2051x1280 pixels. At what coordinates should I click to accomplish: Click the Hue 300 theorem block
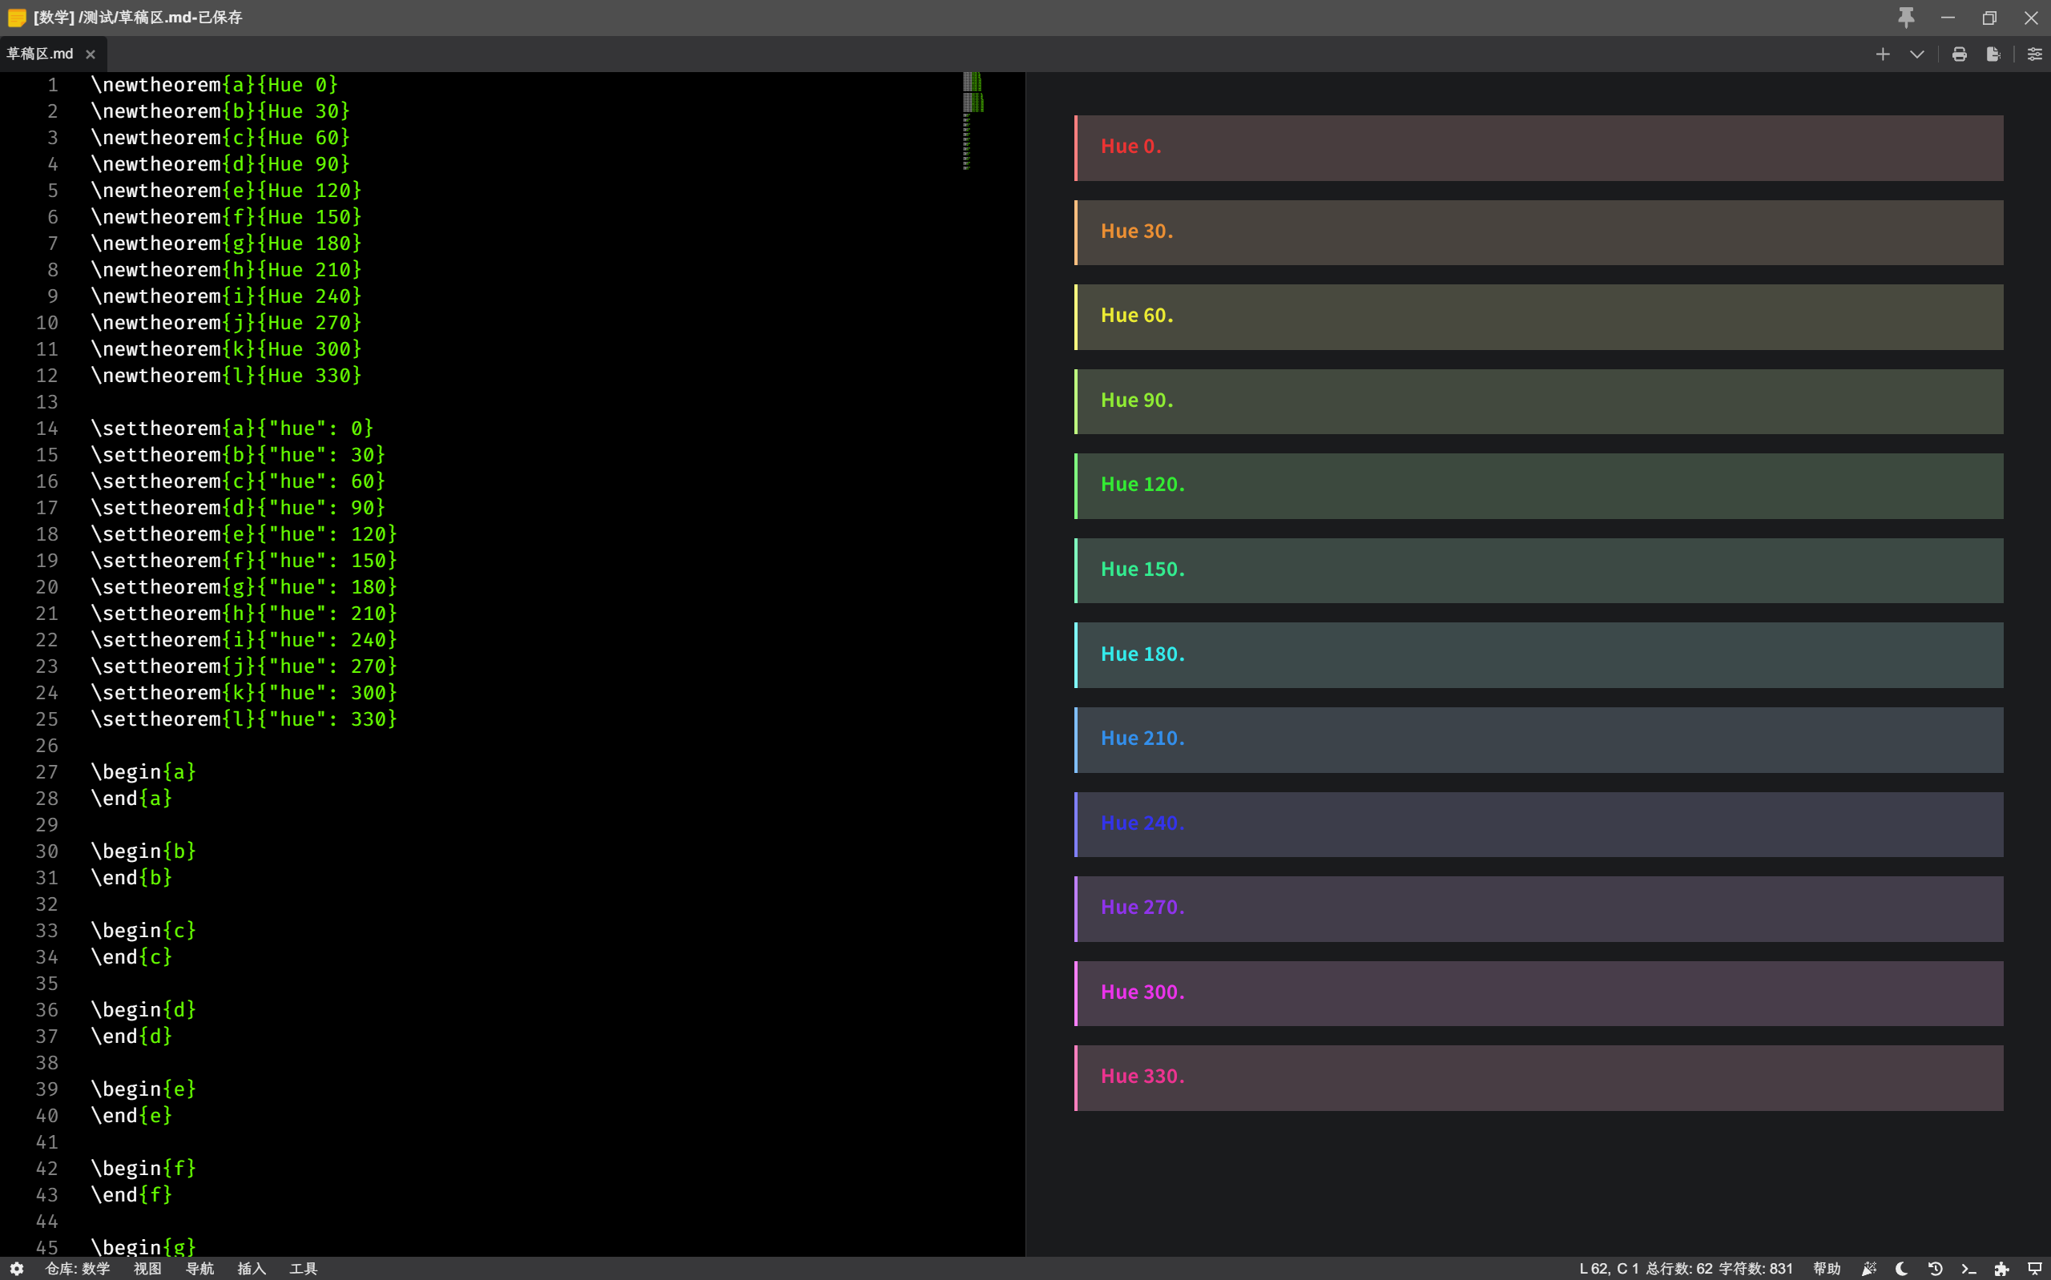click(x=1538, y=993)
